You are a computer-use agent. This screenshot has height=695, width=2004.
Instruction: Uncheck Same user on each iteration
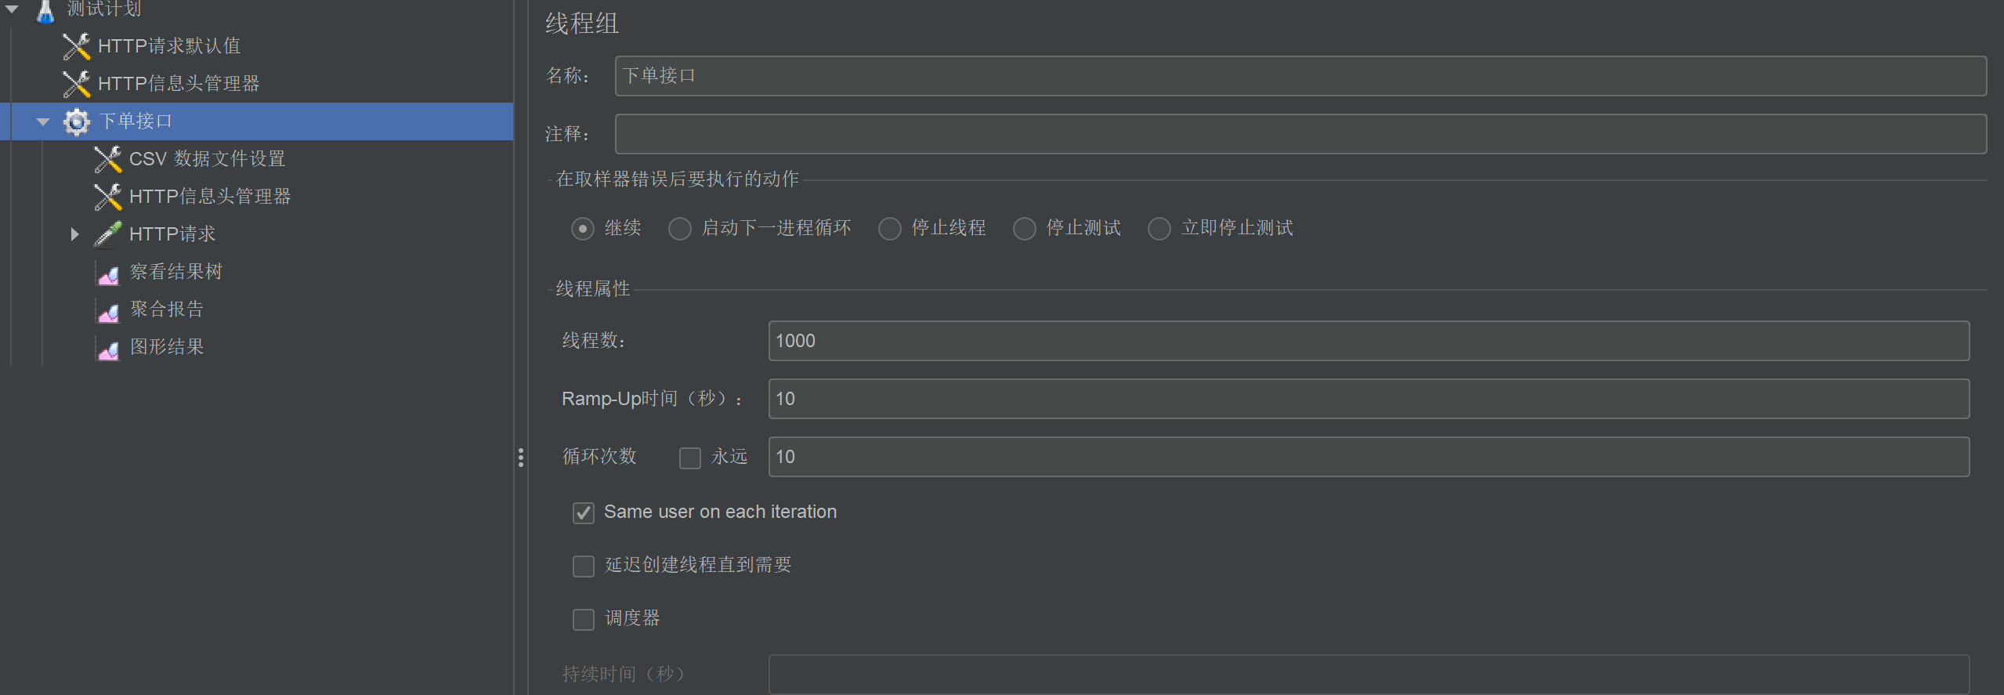[x=584, y=512]
